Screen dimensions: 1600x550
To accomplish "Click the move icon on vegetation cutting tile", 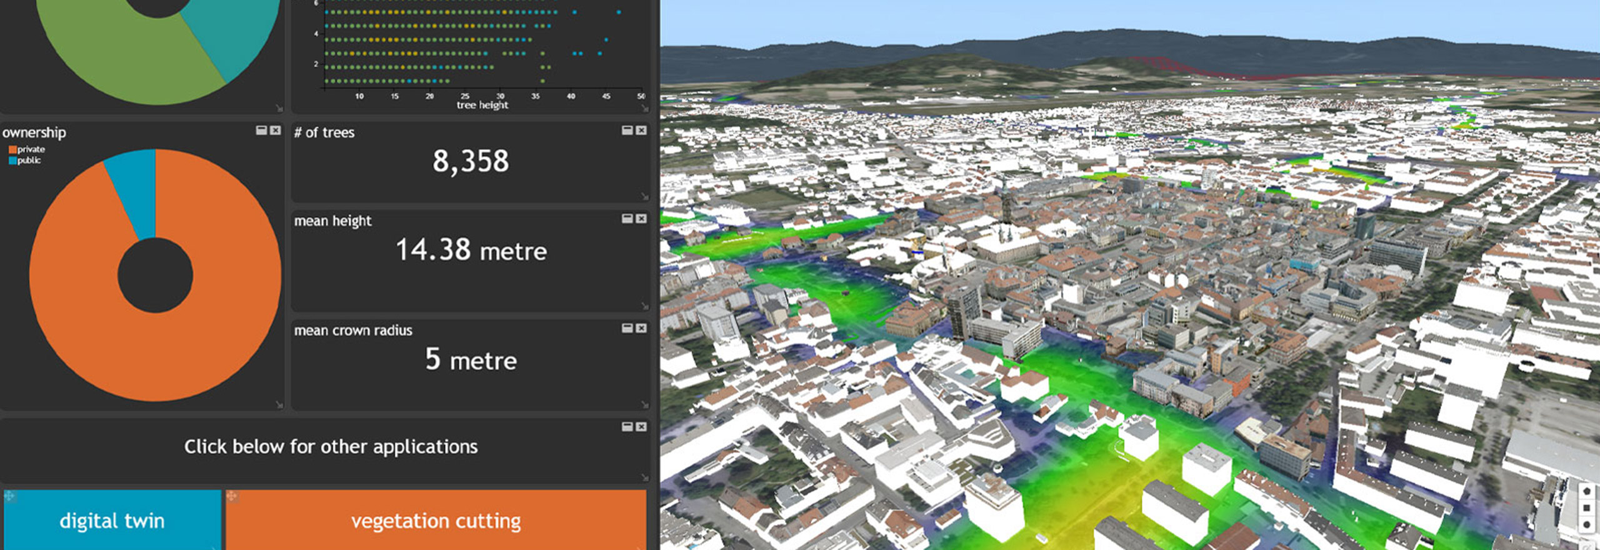I will 232,496.
